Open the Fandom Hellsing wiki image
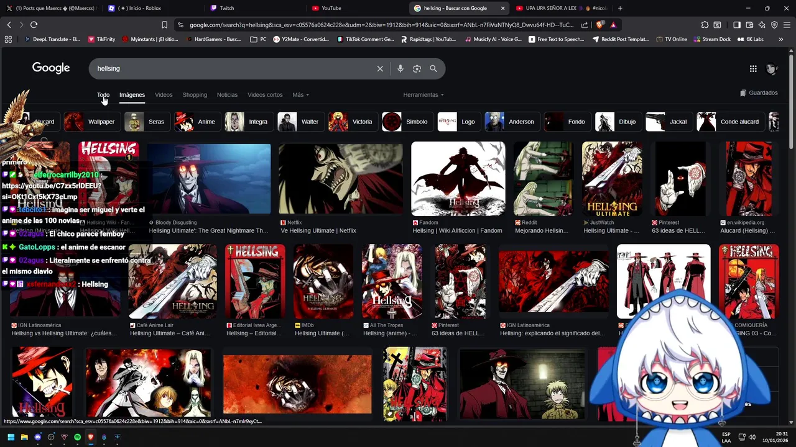The width and height of the screenshot is (796, 447). pos(458,179)
